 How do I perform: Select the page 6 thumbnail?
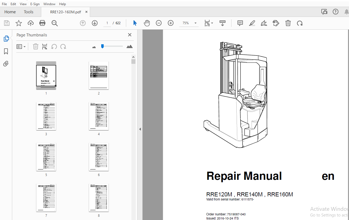pyautogui.click(x=99, y=157)
